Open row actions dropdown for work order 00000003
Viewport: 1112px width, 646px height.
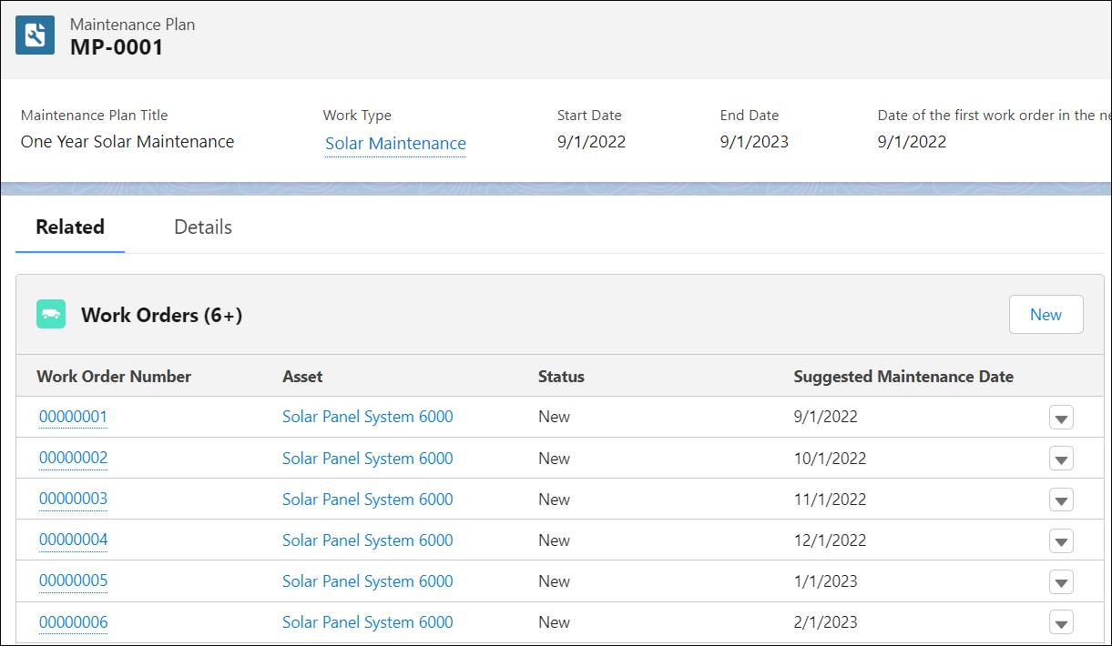coord(1061,500)
